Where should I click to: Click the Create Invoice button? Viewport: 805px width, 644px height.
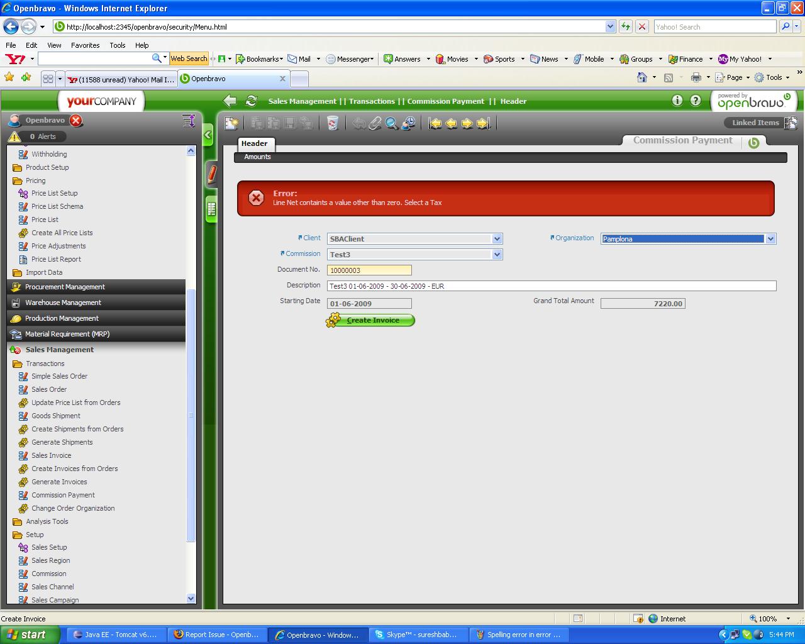point(371,320)
